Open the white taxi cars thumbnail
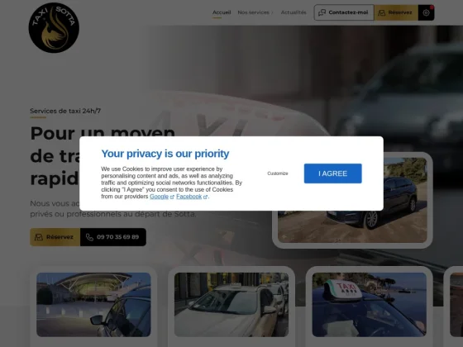 (x=231, y=305)
